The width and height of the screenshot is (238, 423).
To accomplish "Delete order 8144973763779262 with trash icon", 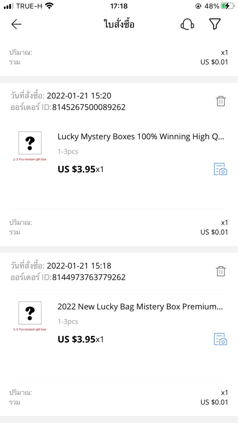I will (221, 271).
